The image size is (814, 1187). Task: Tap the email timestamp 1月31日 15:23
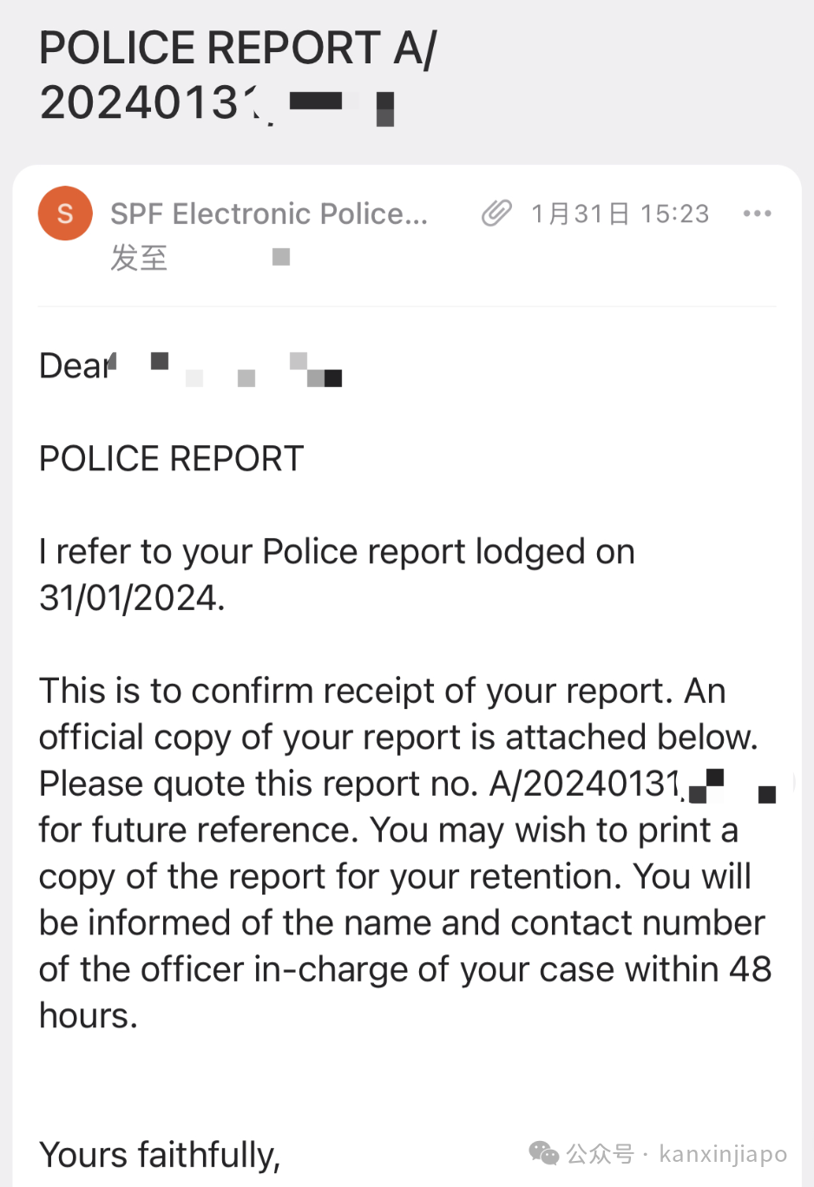(x=620, y=213)
